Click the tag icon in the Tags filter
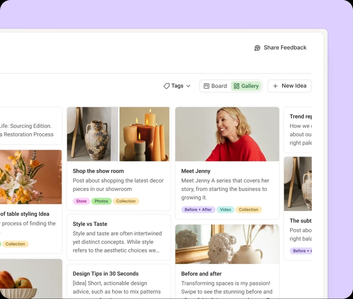This screenshot has height=299, width=353. click(167, 86)
